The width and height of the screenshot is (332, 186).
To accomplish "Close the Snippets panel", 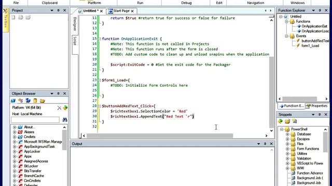I will pos(326,115).
